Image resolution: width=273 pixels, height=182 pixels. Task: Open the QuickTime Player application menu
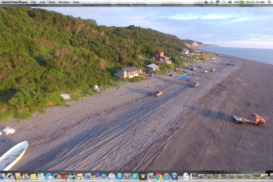[15, 2]
